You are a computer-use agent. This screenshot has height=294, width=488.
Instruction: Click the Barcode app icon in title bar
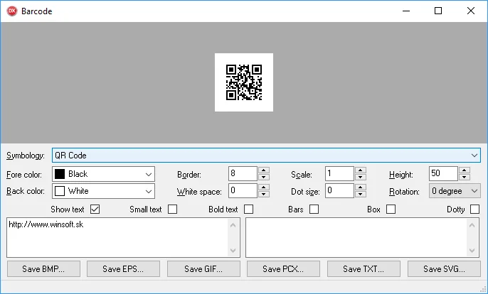pyautogui.click(x=12, y=11)
